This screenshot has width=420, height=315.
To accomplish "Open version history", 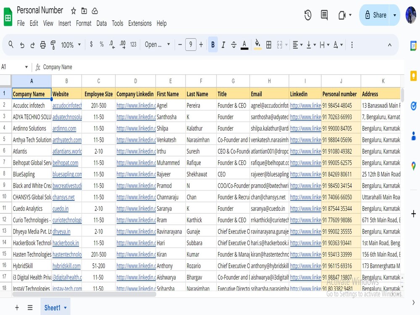I will [307, 15].
